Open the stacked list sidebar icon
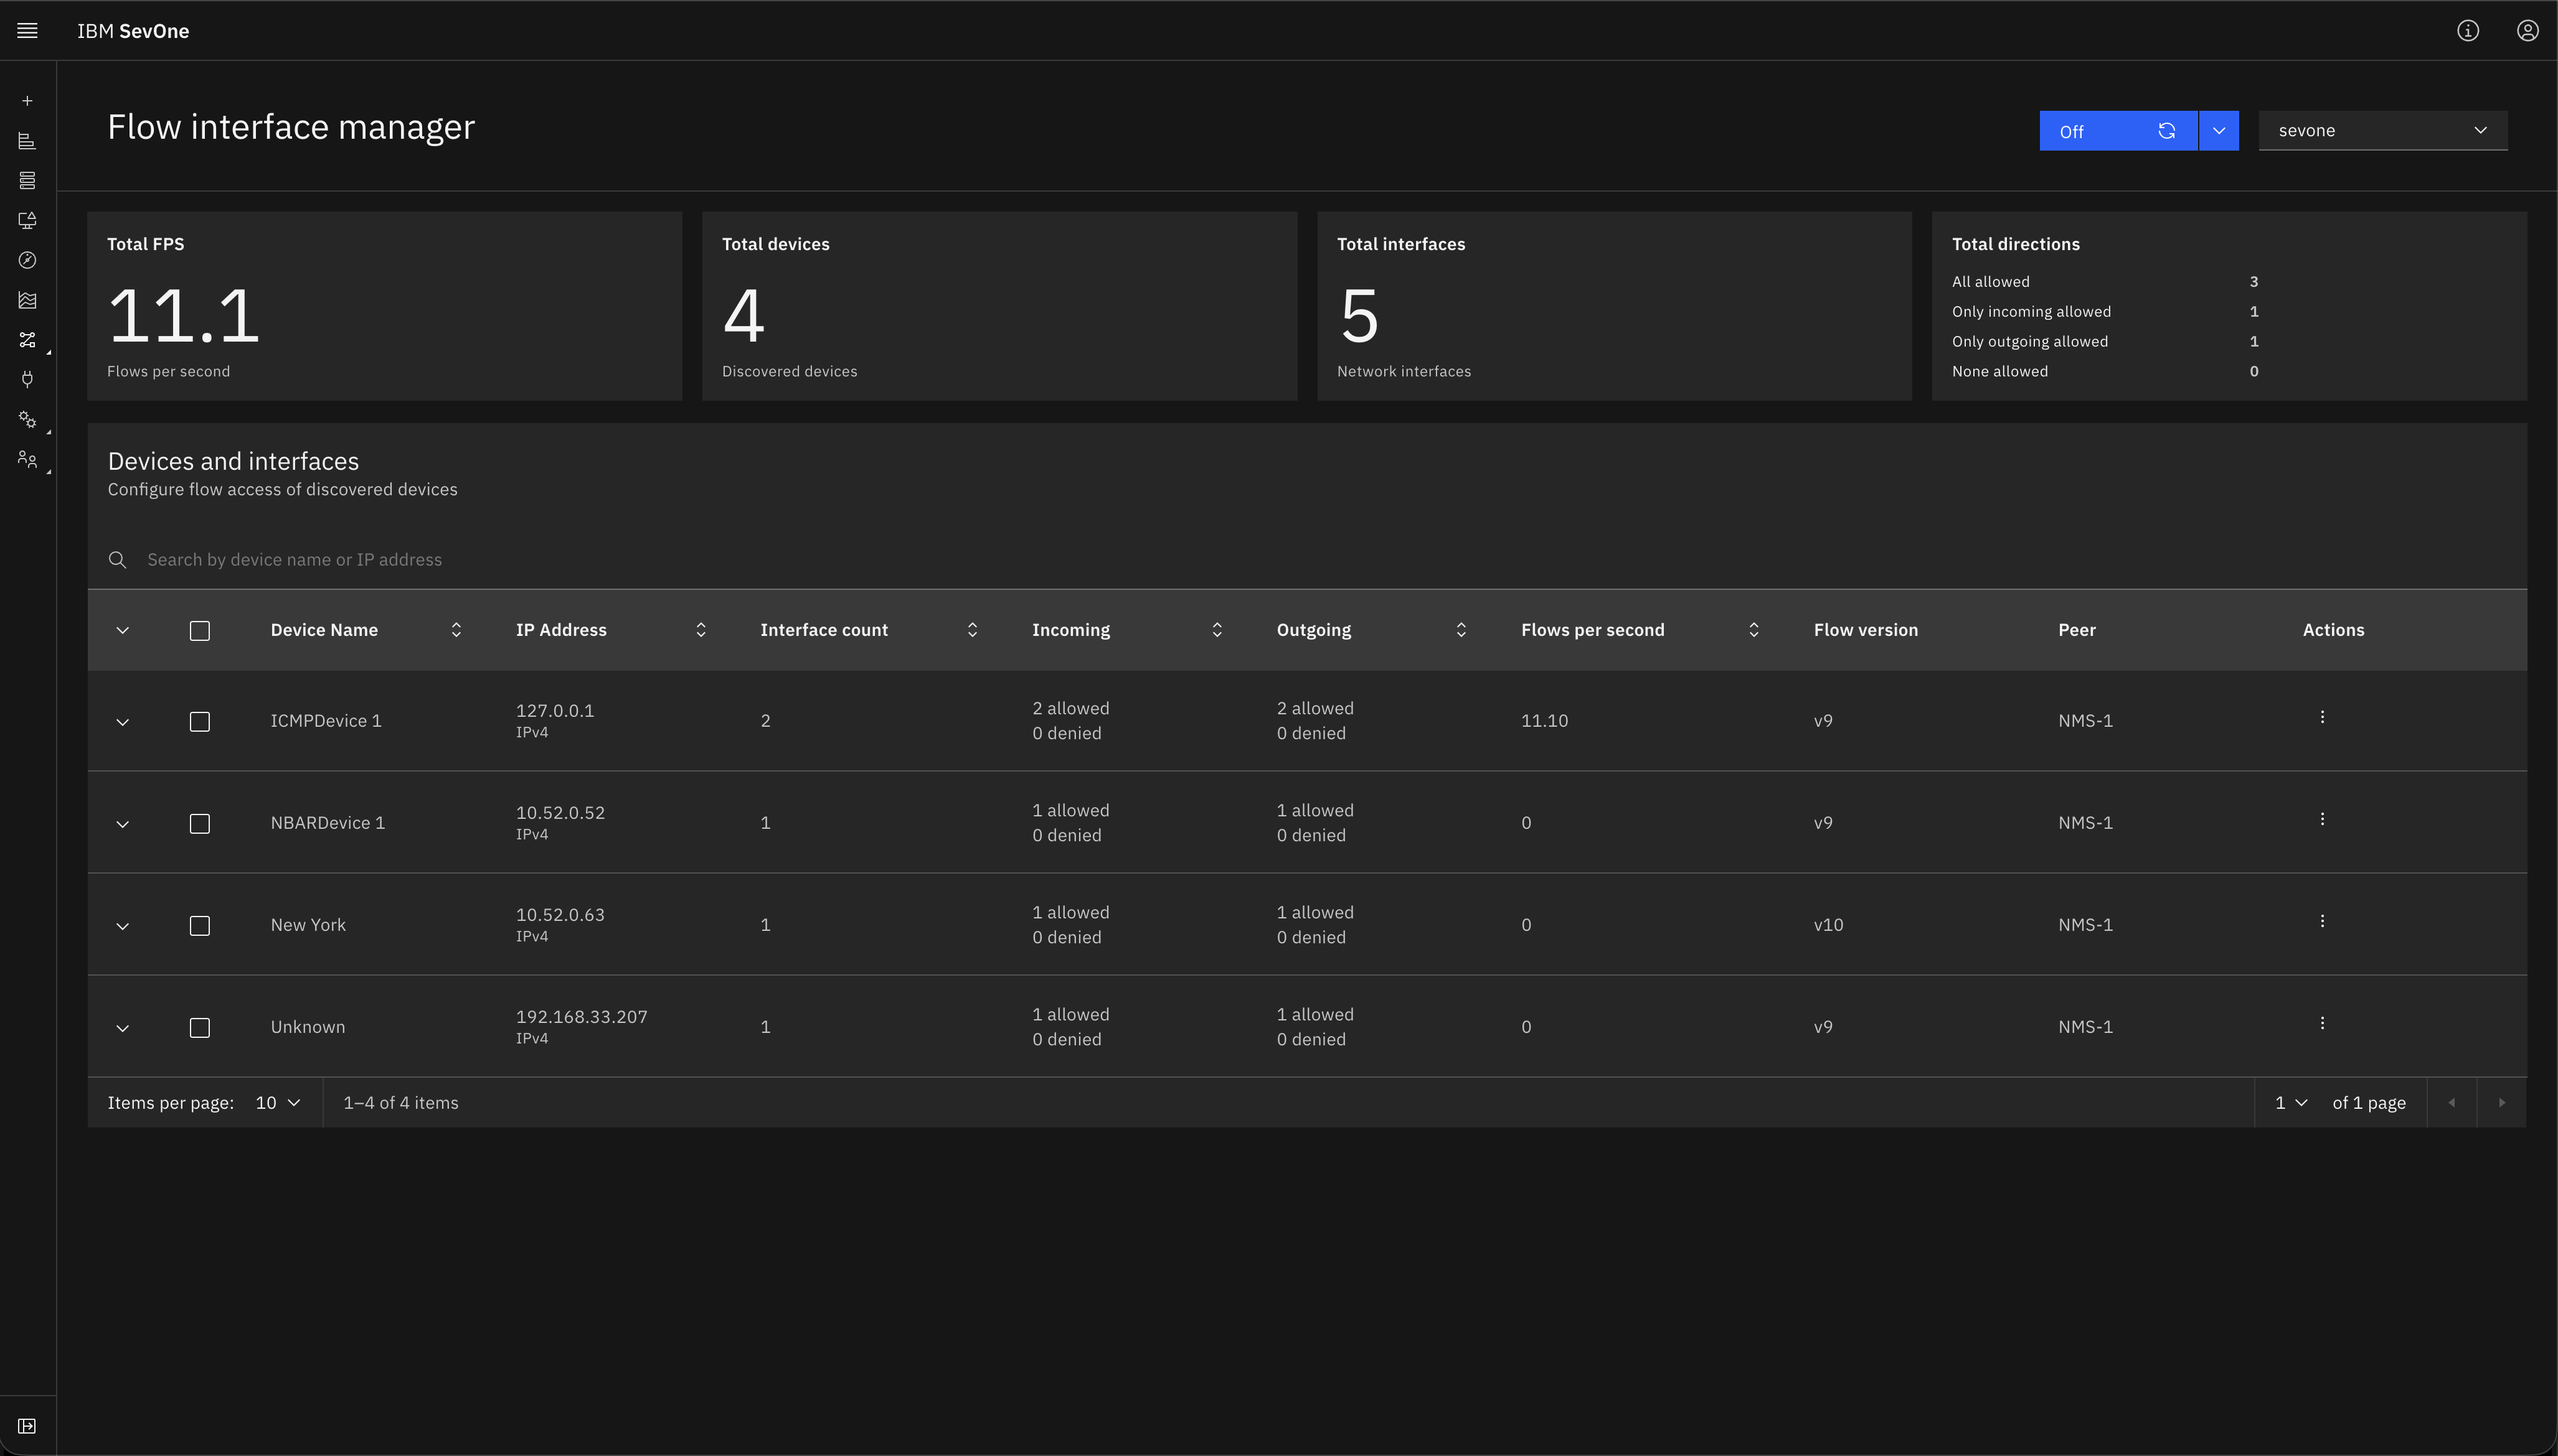Image resolution: width=2558 pixels, height=1456 pixels. [x=27, y=181]
